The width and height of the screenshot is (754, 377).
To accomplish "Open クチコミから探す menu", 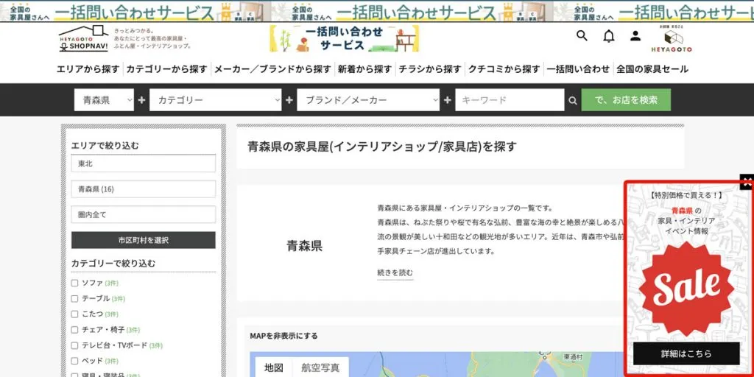I will point(504,69).
